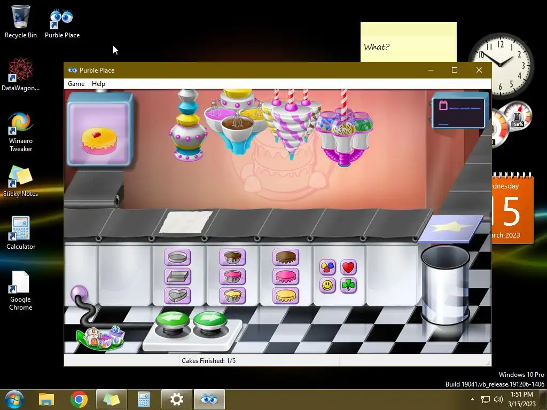Image resolution: width=547 pixels, height=410 pixels.
Task: Click the orange calendar gadget showing 15
Action: (x=512, y=208)
